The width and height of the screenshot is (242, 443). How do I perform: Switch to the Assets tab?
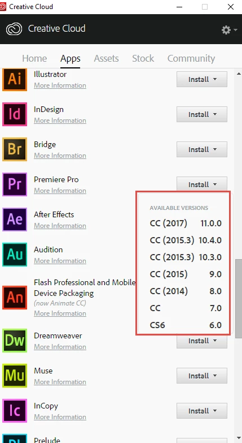point(106,58)
